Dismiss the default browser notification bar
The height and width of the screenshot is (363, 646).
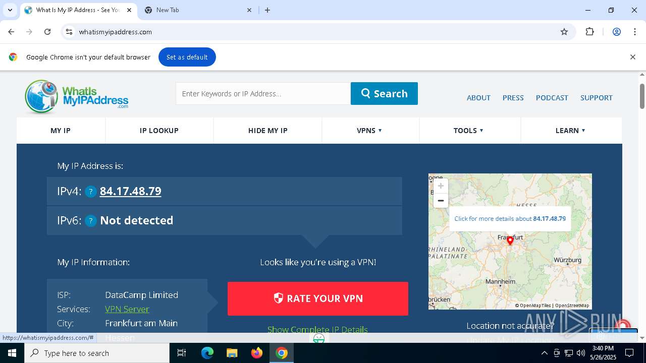tap(632, 57)
